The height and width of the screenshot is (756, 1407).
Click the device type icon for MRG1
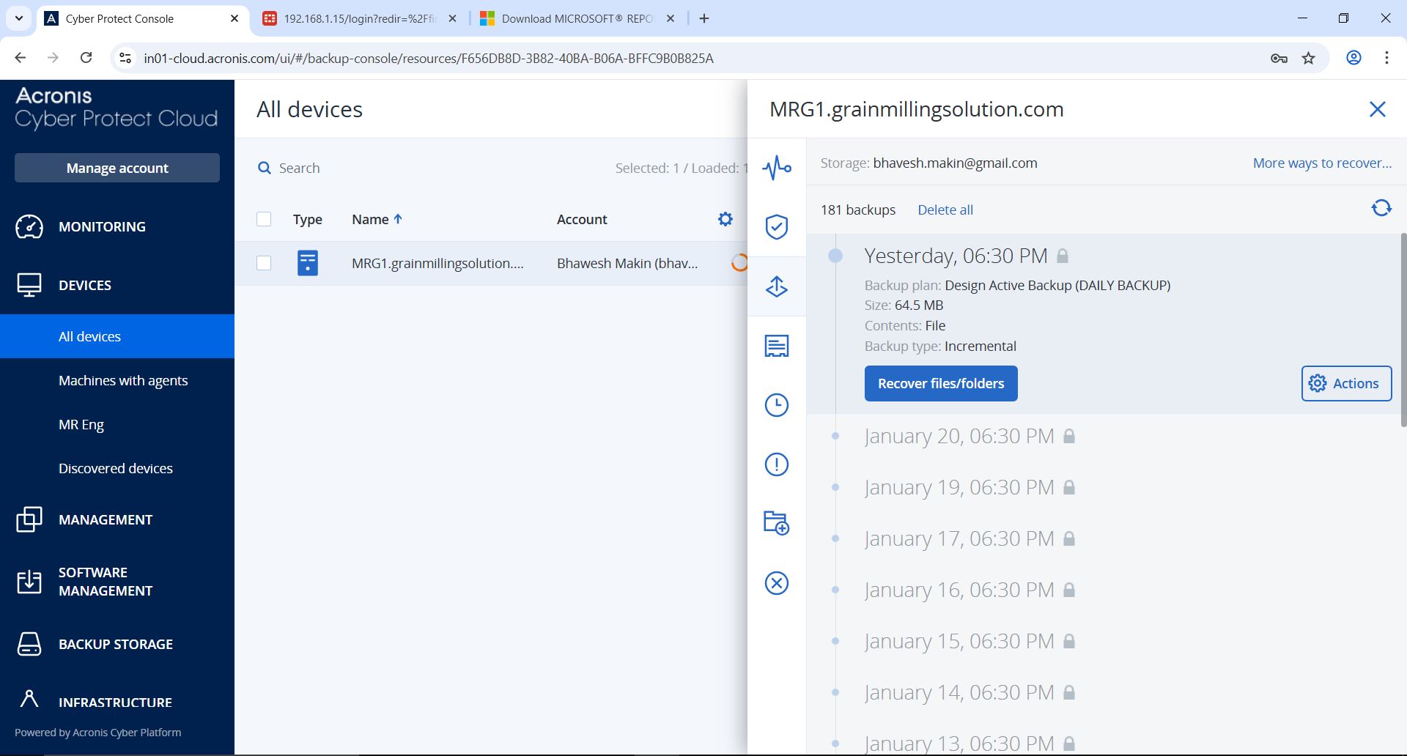point(308,263)
